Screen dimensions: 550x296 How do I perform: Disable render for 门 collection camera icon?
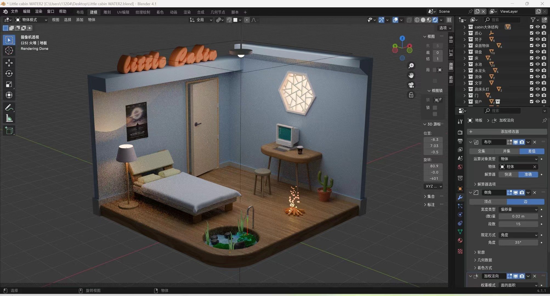click(544, 95)
